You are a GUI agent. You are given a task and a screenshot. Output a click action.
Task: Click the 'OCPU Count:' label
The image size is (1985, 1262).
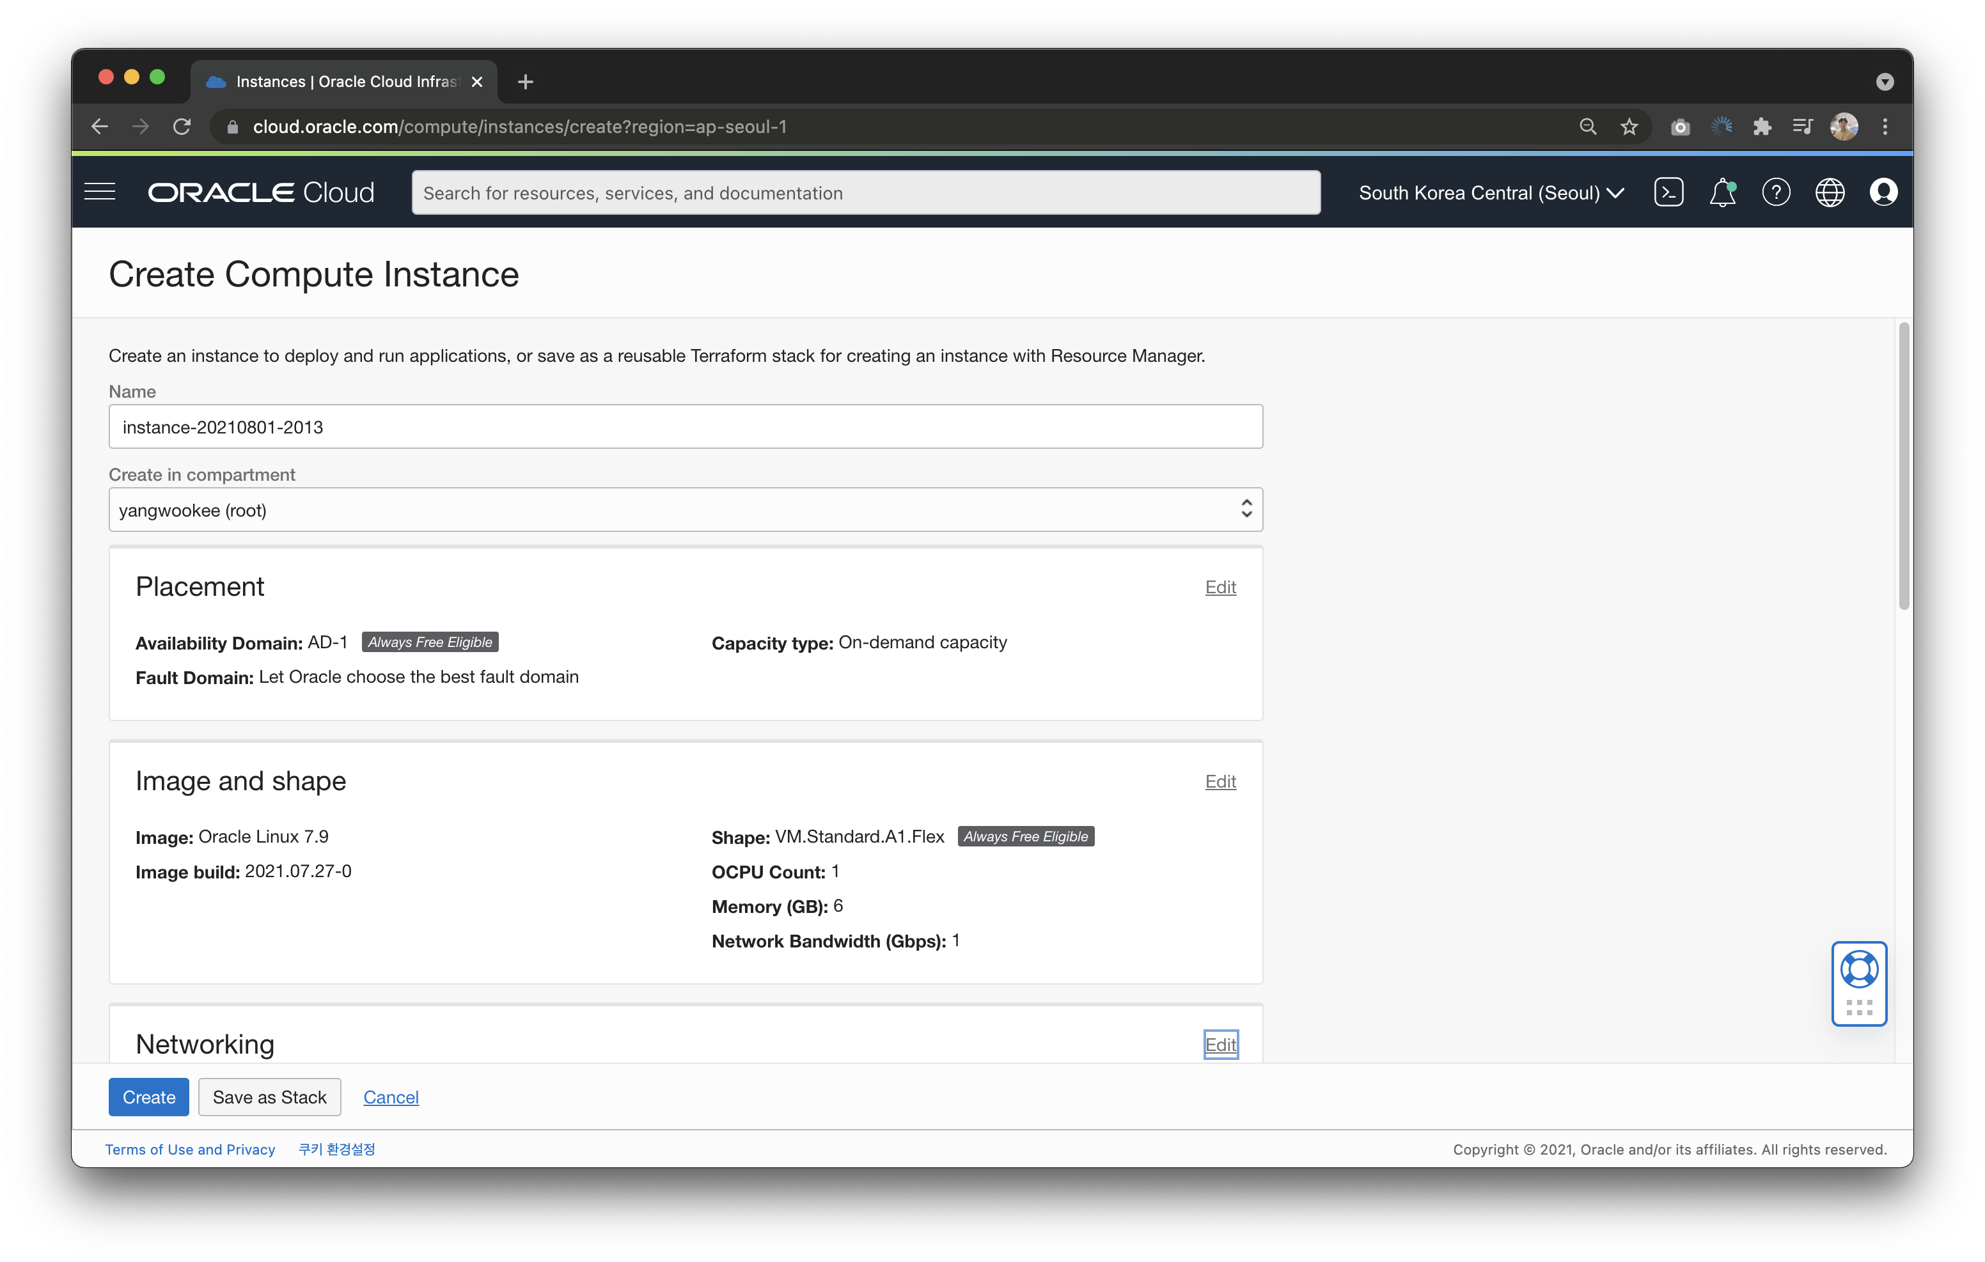768,871
